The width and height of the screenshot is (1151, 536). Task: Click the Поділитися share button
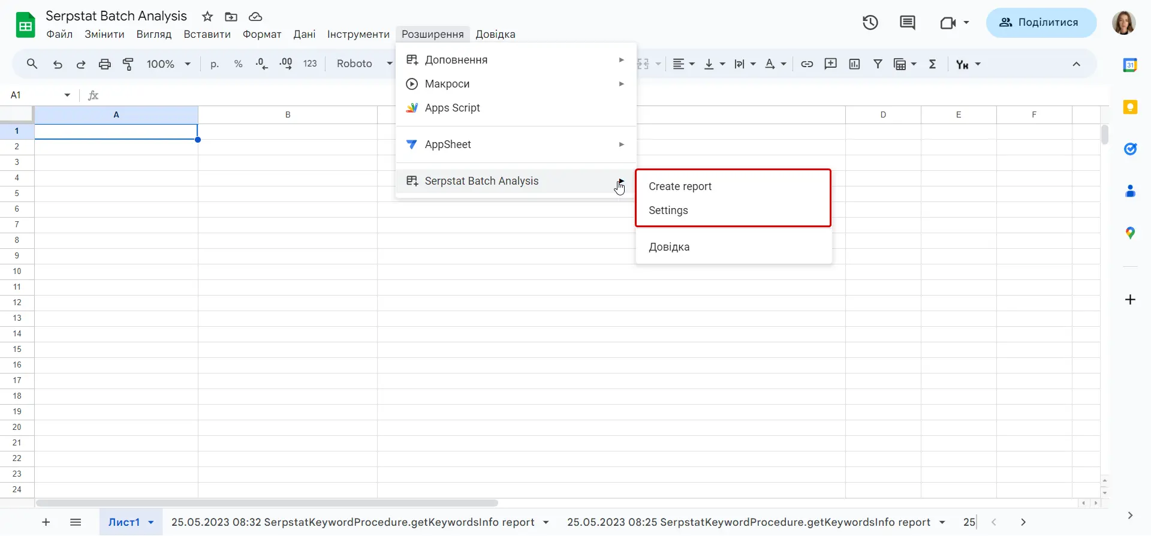(1041, 23)
